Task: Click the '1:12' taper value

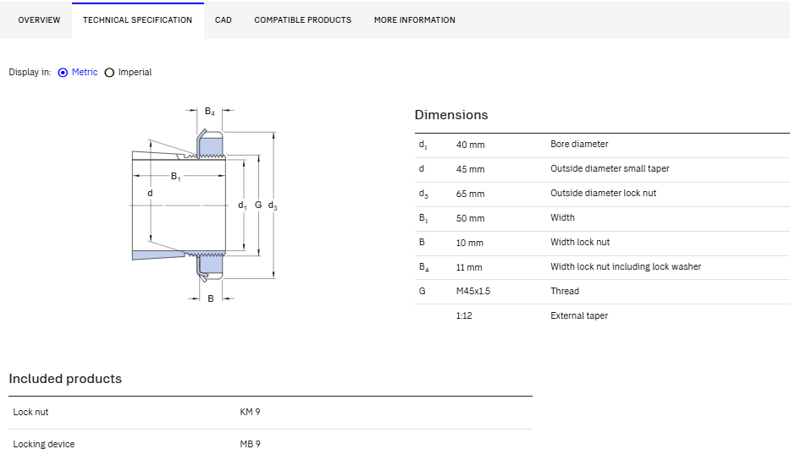Action: click(463, 316)
